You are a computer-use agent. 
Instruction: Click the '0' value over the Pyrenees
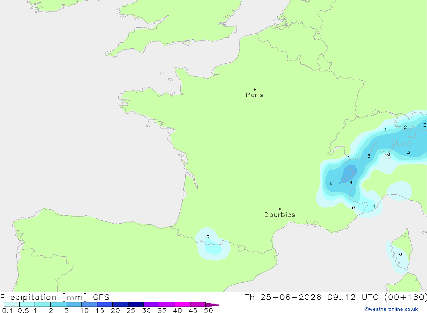tap(208, 237)
